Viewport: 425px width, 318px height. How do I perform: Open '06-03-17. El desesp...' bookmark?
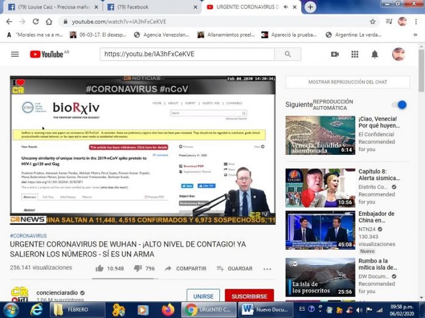click(x=98, y=35)
